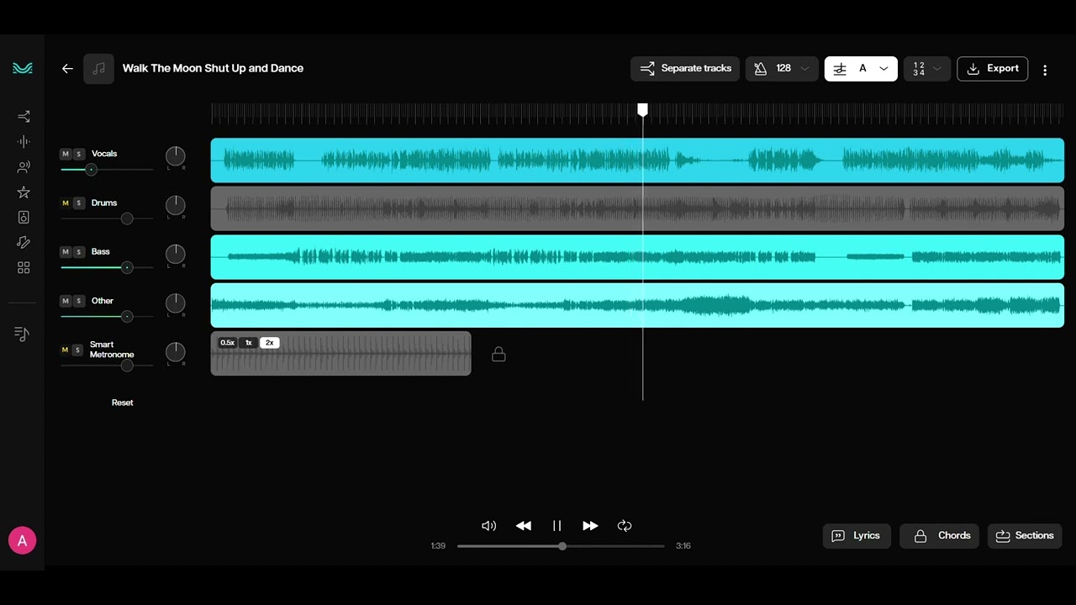Viewport: 1076px width, 605px height.
Task: Pause playback
Action: tap(556, 526)
